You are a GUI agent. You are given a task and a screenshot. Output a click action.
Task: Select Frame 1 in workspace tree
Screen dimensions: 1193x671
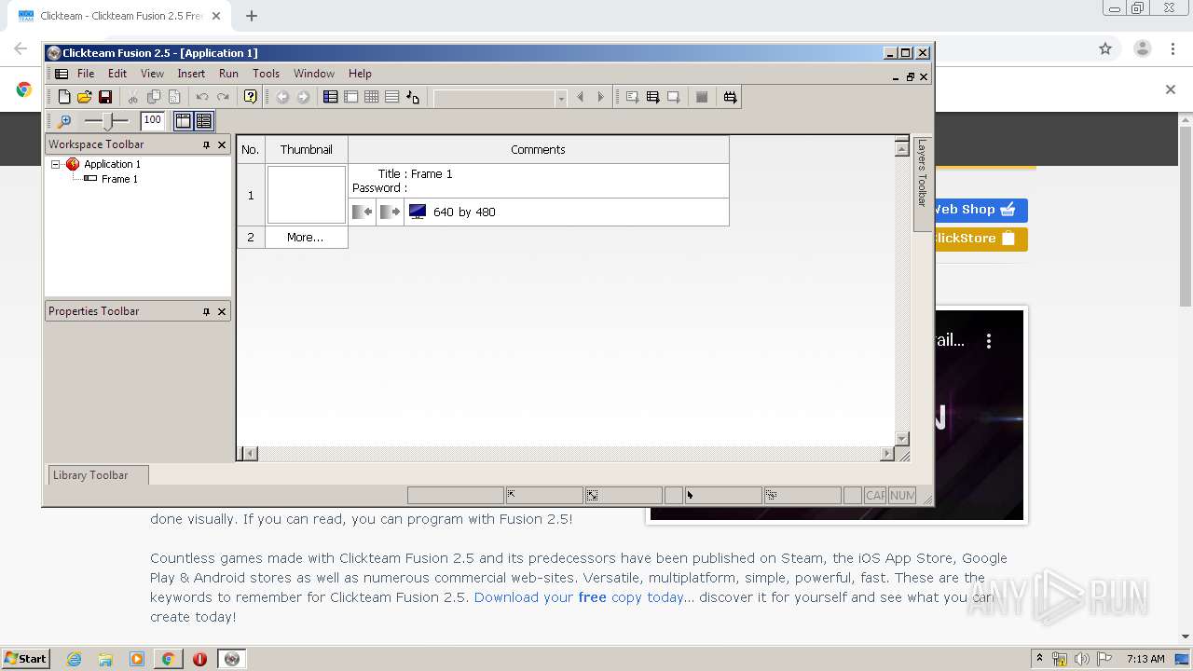(x=119, y=179)
